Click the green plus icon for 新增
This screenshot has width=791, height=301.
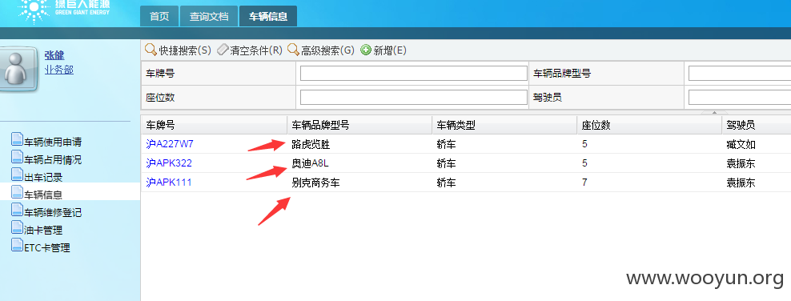pos(366,50)
